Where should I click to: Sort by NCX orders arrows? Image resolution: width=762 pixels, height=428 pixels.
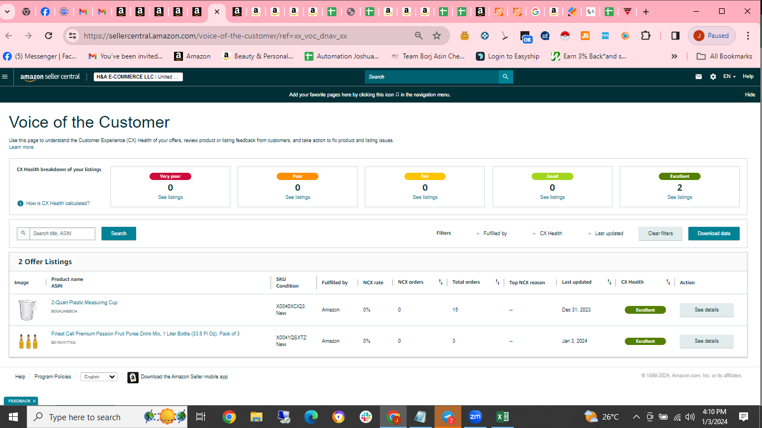pos(441,282)
